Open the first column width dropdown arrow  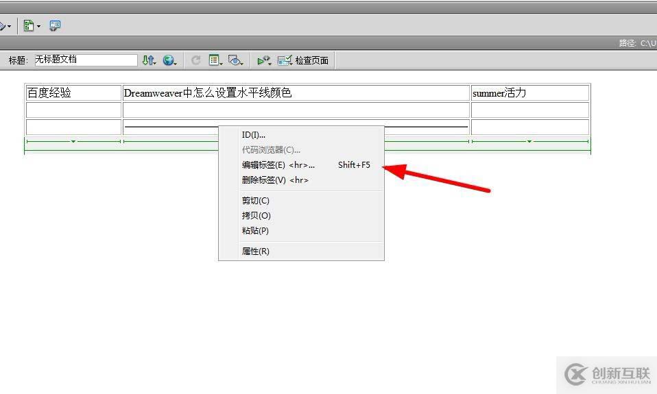(73, 142)
